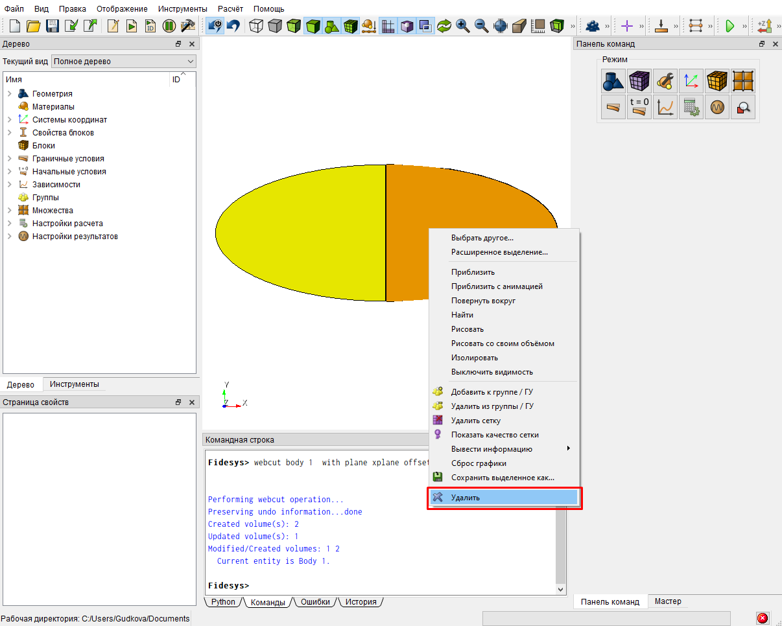Click the command line scrollbar down arrow

click(x=561, y=590)
